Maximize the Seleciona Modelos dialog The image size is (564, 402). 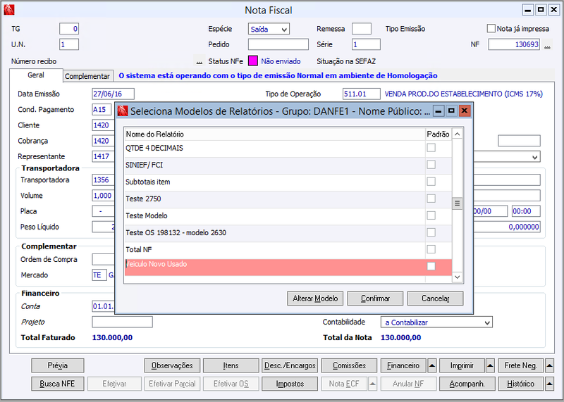(451, 111)
